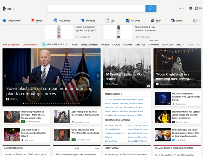The image size is (203, 156).
Task: Click the weather rain icon for New York
Action: (43, 44)
